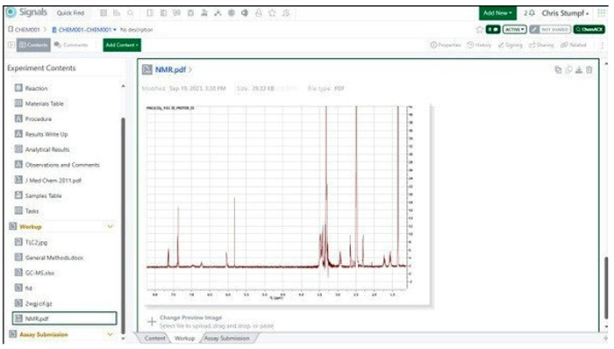This screenshot has width=614, height=349.
Task: Open Tasks item in sidebar
Action: (x=32, y=210)
